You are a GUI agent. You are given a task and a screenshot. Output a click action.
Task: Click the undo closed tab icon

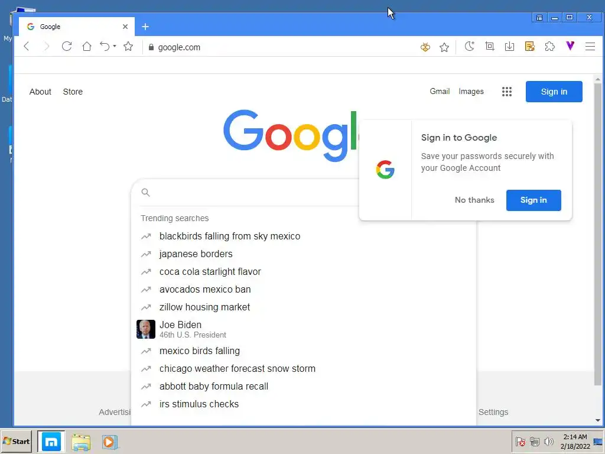105,46
